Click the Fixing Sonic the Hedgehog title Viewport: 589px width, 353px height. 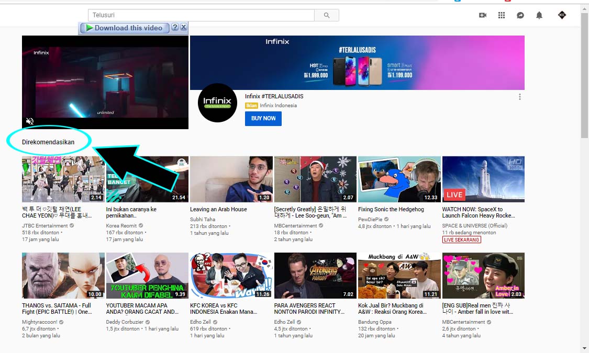click(x=391, y=209)
